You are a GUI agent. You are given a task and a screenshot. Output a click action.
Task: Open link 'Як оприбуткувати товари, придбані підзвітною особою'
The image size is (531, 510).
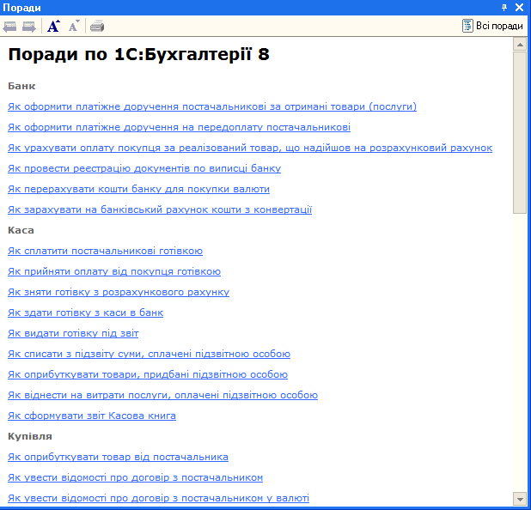pyautogui.click(x=148, y=374)
